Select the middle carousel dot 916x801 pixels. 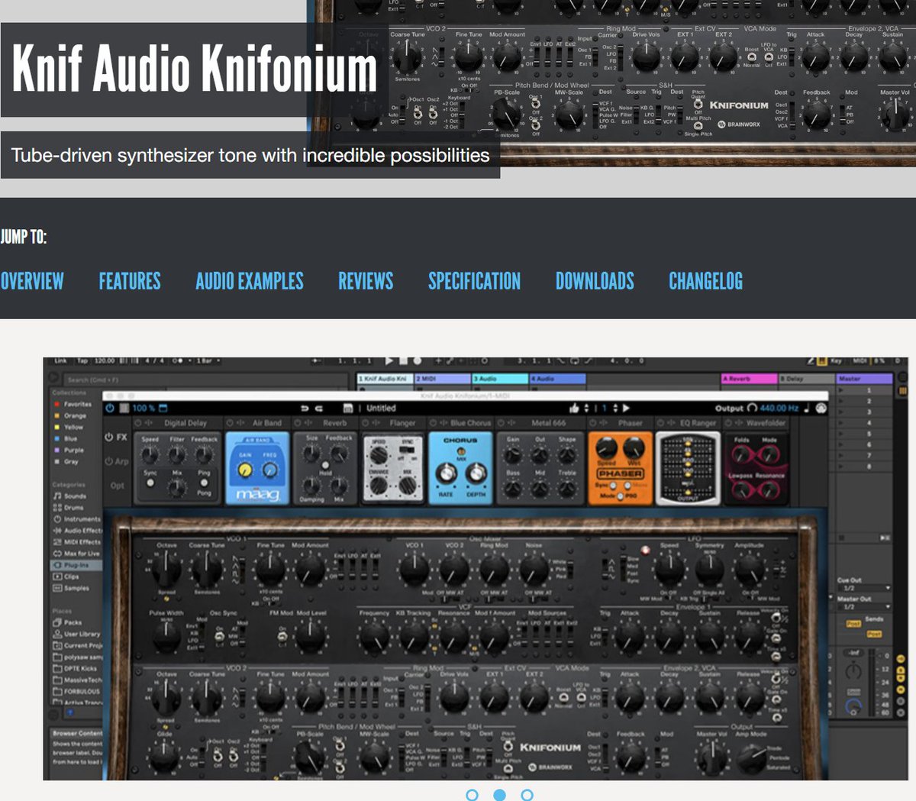[x=499, y=795]
